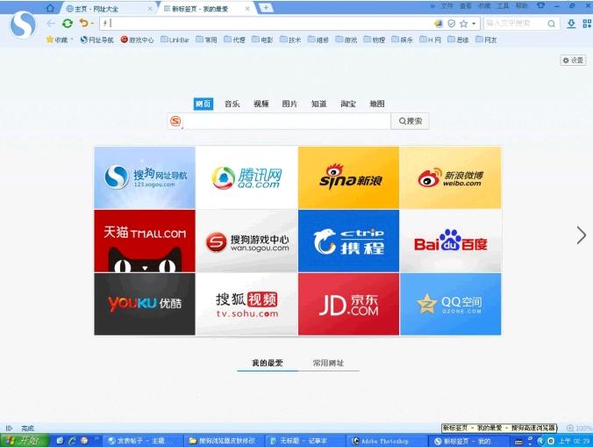Open the 网址导航 bookmark

pos(96,40)
